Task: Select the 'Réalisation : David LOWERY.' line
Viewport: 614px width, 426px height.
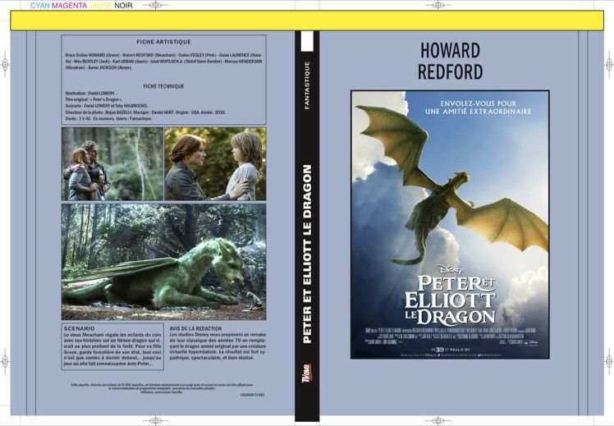Action: tap(90, 94)
